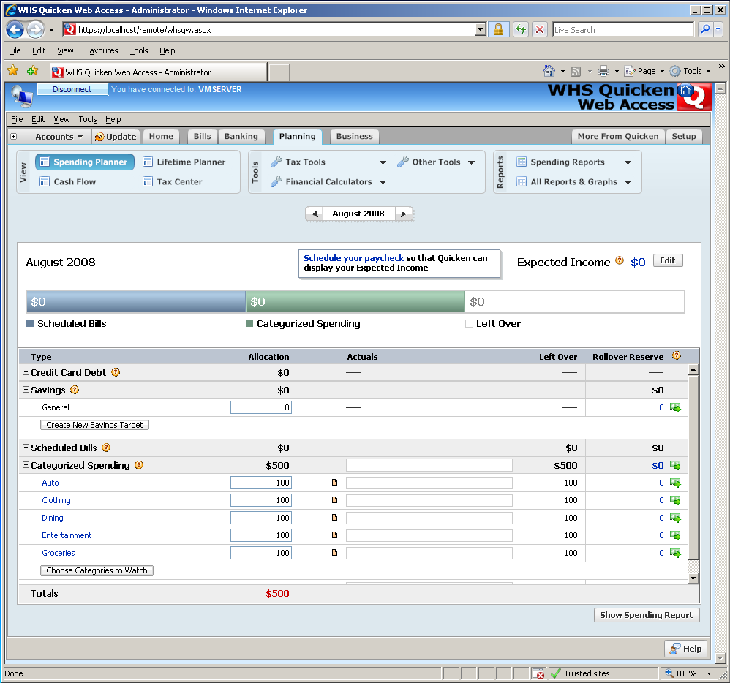Open All Reports & Graphs dropdown
This screenshot has width=730, height=683.
(x=628, y=182)
